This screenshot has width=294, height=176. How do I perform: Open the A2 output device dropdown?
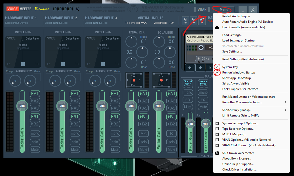[194, 20]
